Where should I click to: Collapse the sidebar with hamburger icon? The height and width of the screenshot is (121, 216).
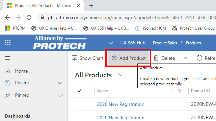pyautogui.click(x=7, y=58)
